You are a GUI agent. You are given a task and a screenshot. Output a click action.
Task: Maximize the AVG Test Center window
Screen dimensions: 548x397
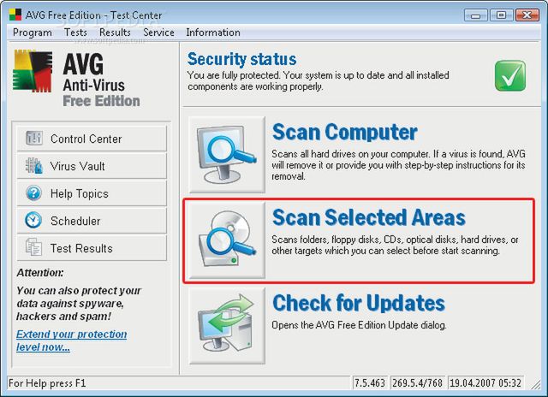point(501,15)
